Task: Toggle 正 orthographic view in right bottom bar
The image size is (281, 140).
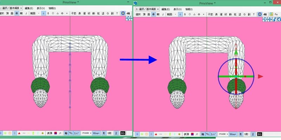Action: 253,134
